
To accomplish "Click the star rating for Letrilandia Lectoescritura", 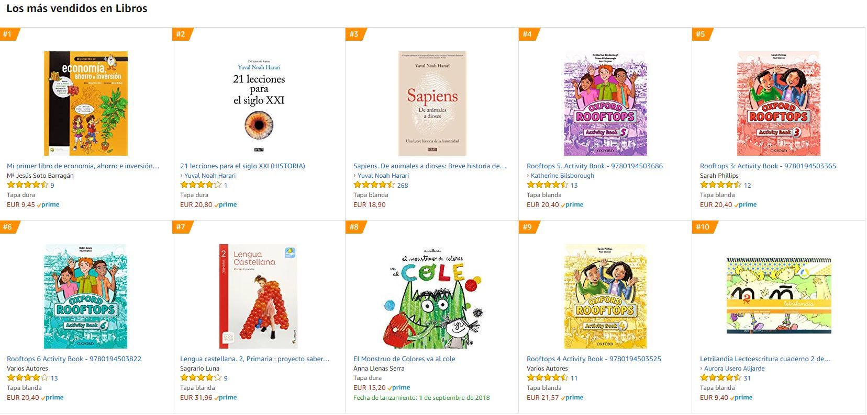I will pyautogui.click(x=720, y=378).
